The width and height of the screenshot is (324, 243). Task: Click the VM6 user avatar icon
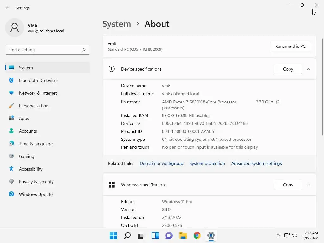pos(15,28)
